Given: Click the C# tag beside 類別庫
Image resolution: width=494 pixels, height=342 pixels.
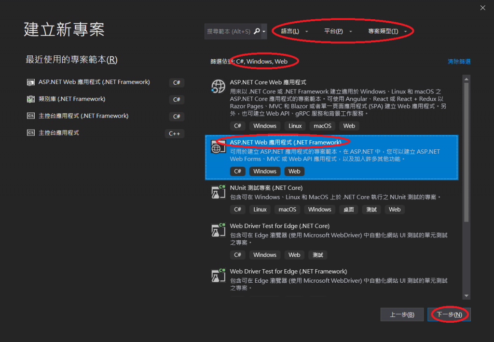Looking at the screenshot, I should (177, 100).
